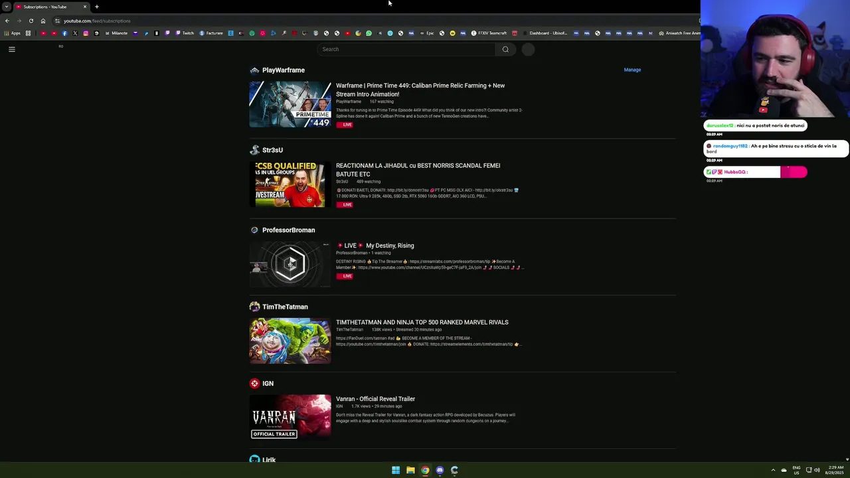This screenshot has height=478, width=850.
Task: Click the Chrome icon in the taskbar
Action: click(425, 470)
